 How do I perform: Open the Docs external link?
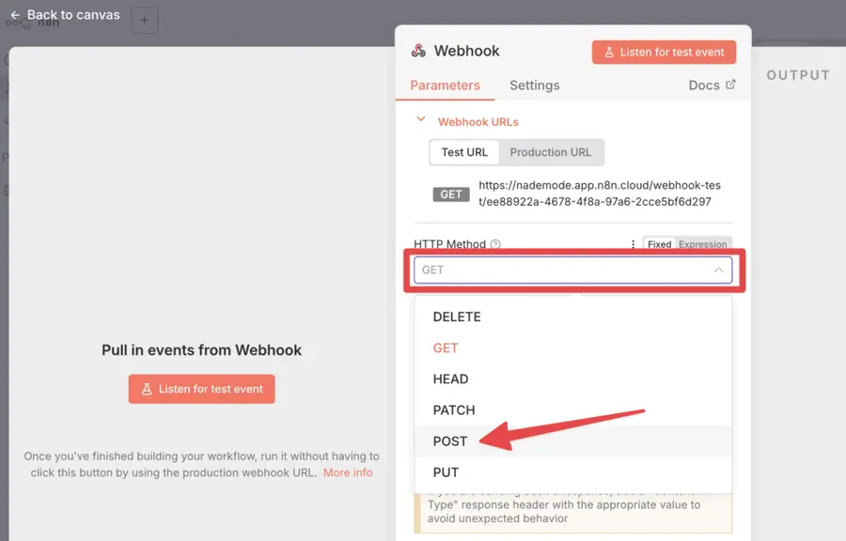pos(712,85)
